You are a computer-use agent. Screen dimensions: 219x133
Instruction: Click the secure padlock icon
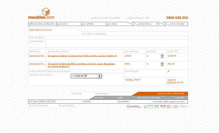(x=145, y=107)
